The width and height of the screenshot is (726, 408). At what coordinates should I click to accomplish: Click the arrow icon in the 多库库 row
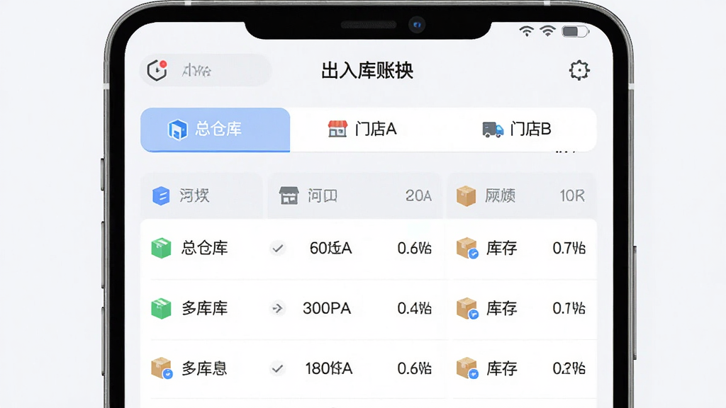(277, 308)
